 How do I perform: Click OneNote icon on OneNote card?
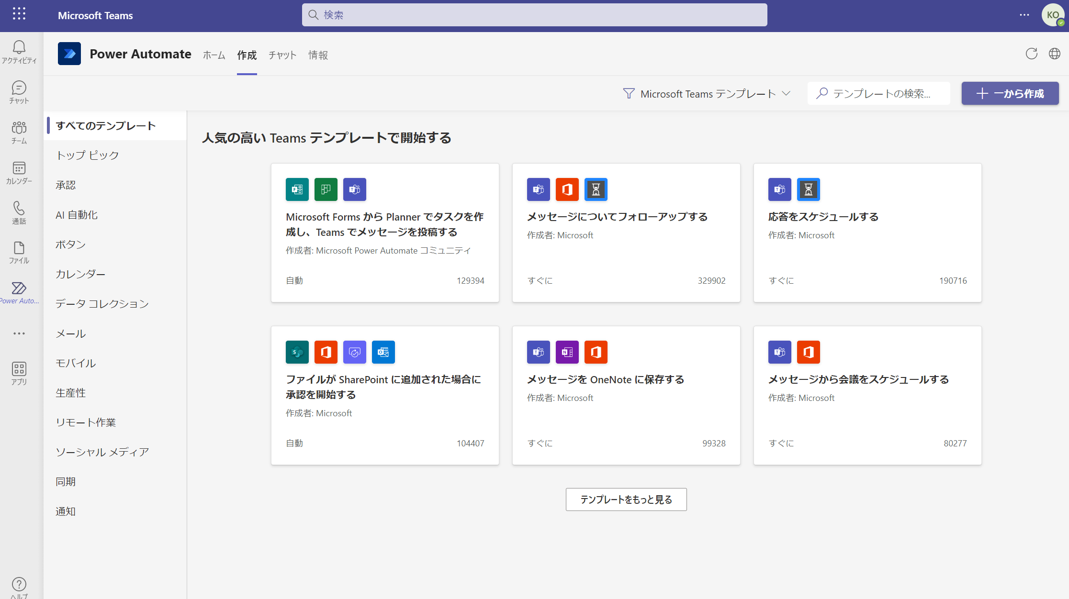(x=567, y=352)
